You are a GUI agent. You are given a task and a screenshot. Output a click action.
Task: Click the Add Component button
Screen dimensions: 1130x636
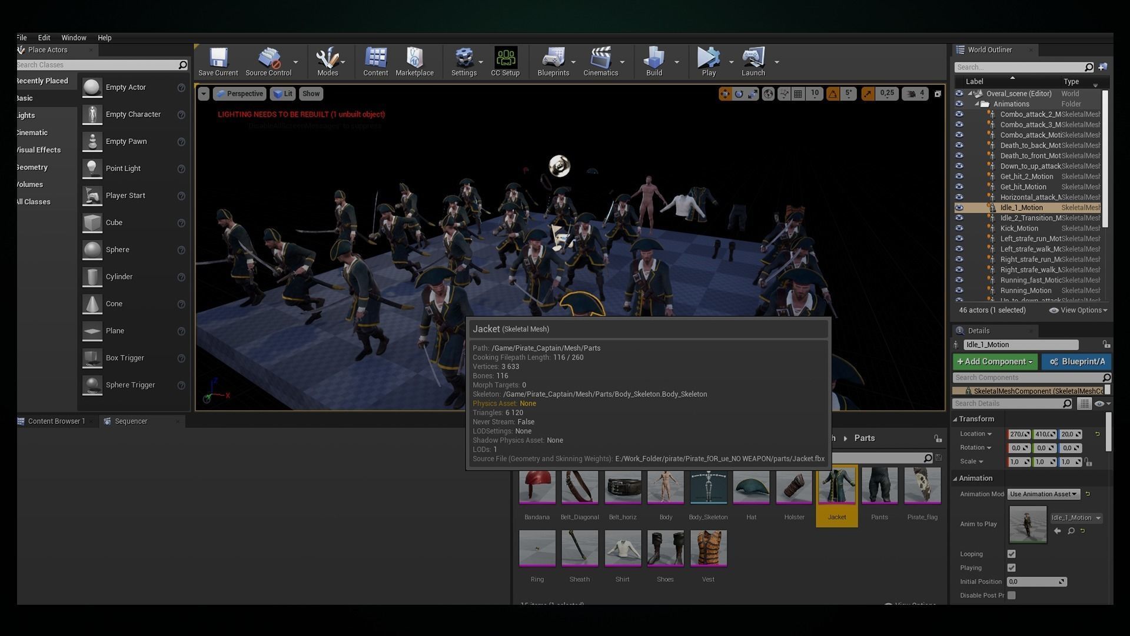tap(995, 362)
